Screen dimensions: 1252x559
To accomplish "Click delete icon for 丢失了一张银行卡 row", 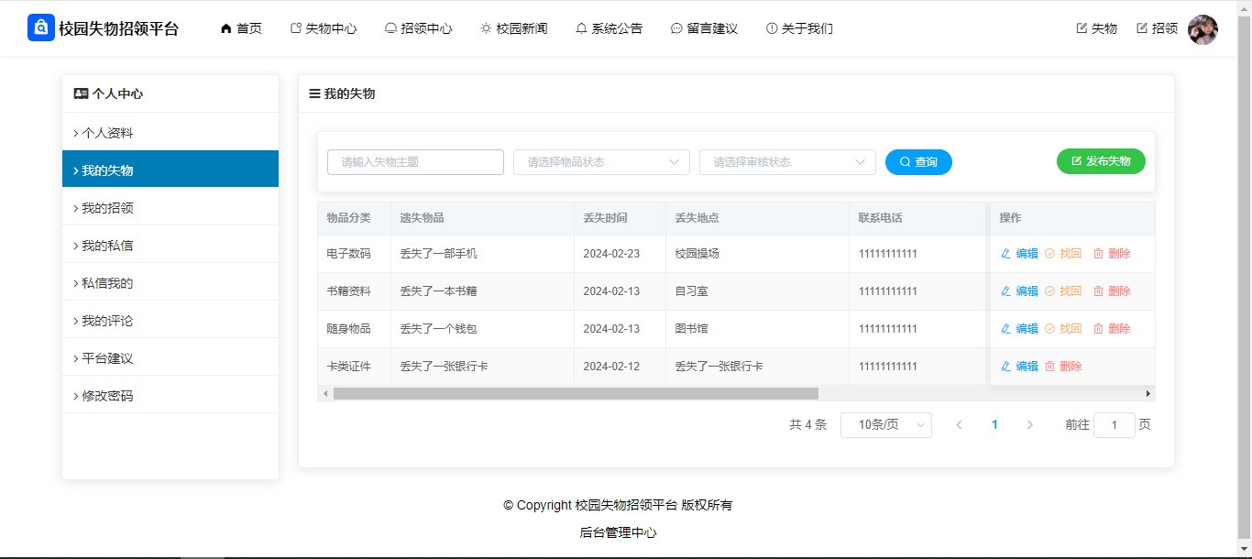I will click(x=1050, y=367).
